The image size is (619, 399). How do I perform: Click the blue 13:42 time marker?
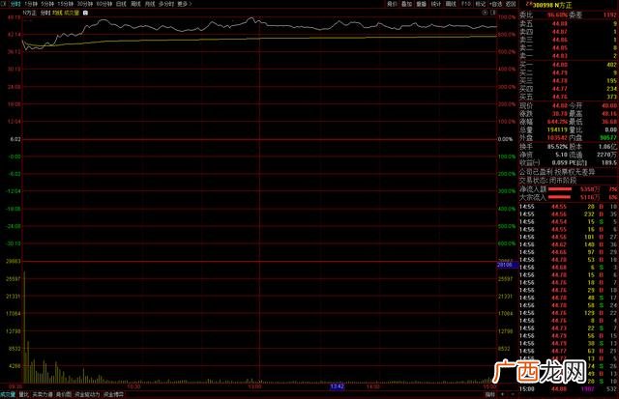click(338, 386)
